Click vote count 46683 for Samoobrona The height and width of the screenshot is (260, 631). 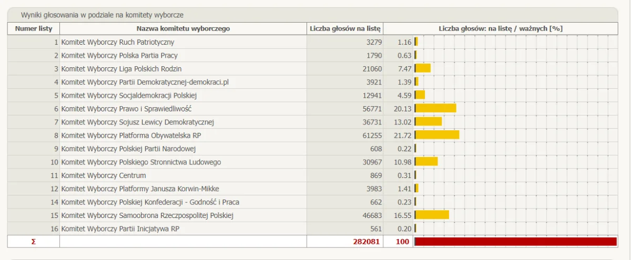point(372,215)
